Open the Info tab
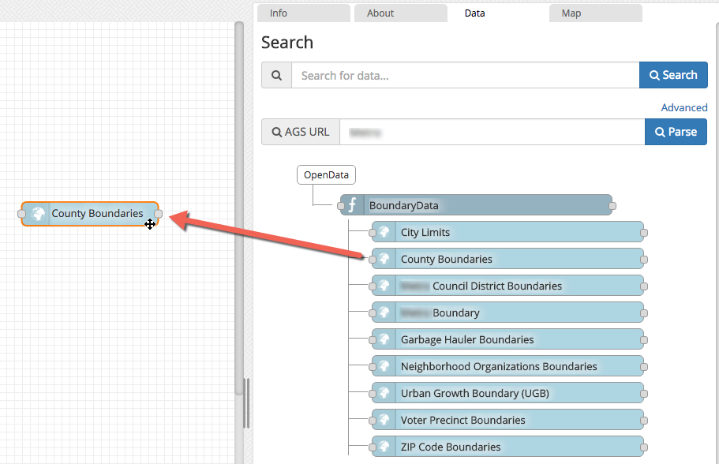Image resolution: width=719 pixels, height=464 pixels. pos(279,13)
